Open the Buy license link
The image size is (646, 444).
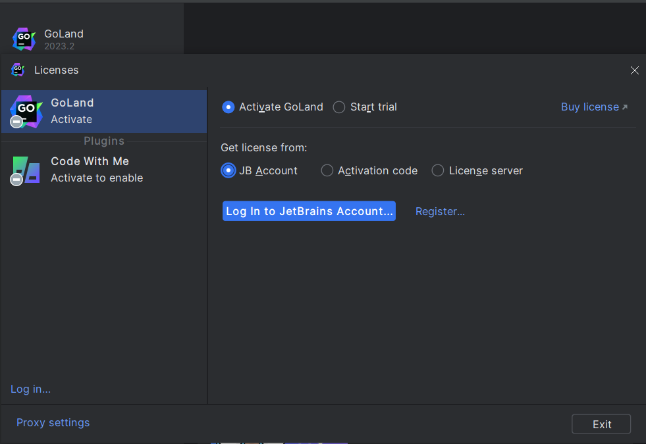(x=589, y=107)
